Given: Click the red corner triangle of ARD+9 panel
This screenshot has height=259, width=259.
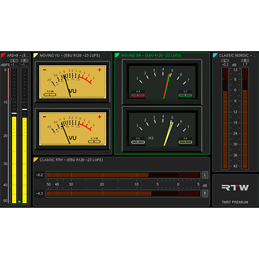Looking at the screenshot, I should click(x=2, y=55).
